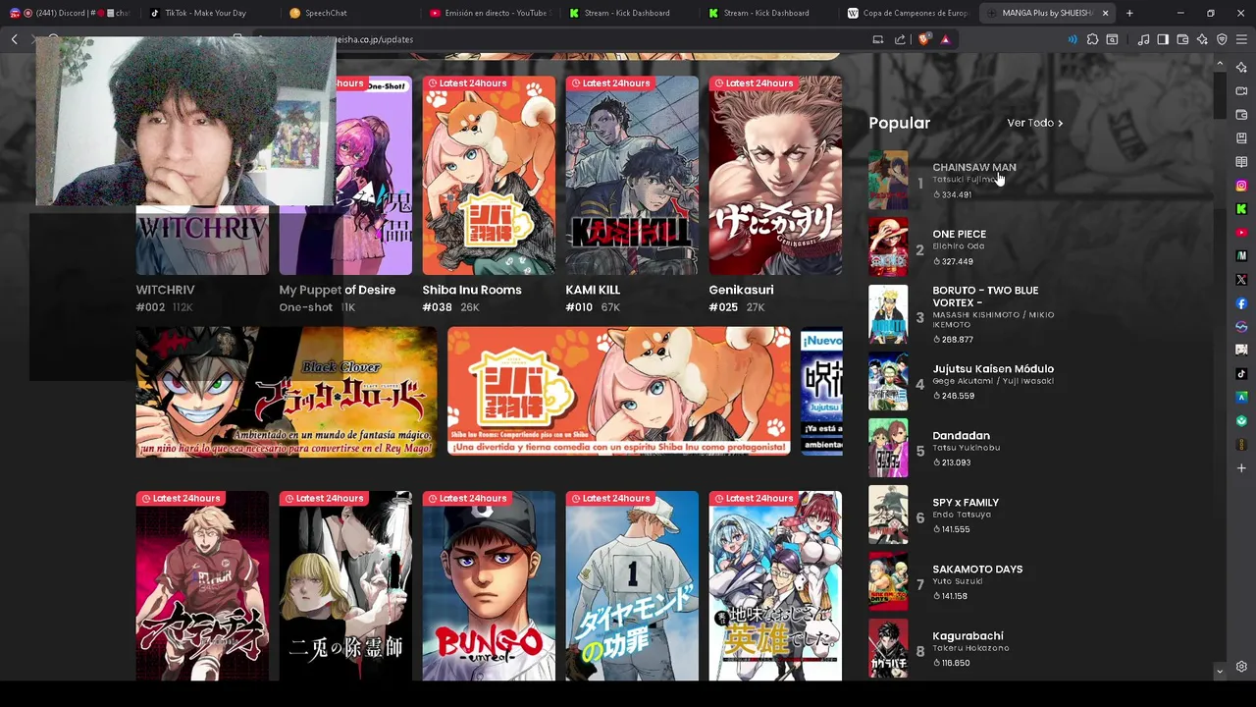Click My Puppet of Desire title
This screenshot has height=707, width=1256.
(337, 290)
